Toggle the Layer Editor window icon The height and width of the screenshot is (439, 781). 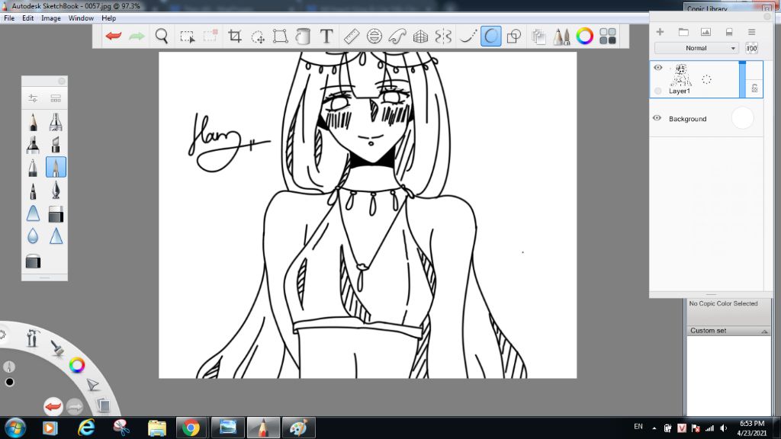click(538, 36)
